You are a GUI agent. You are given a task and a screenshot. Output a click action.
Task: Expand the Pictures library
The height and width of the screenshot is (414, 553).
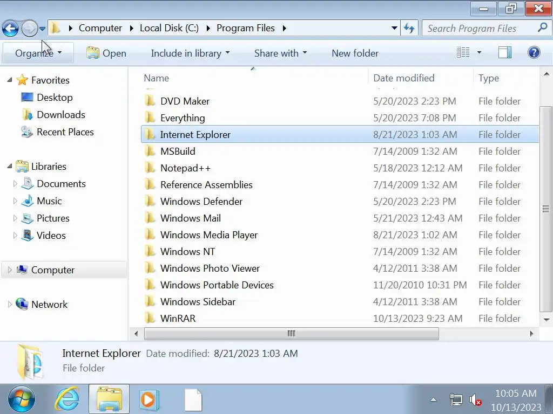pyautogui.click(x=15, y=218)
